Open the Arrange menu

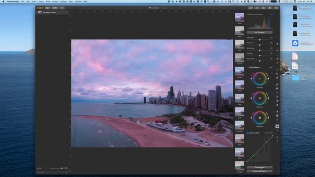click(63, 1)
